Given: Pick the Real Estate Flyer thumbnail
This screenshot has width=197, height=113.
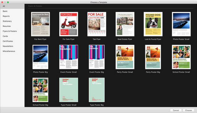Looking at the screenshot, I should (125, 24).
